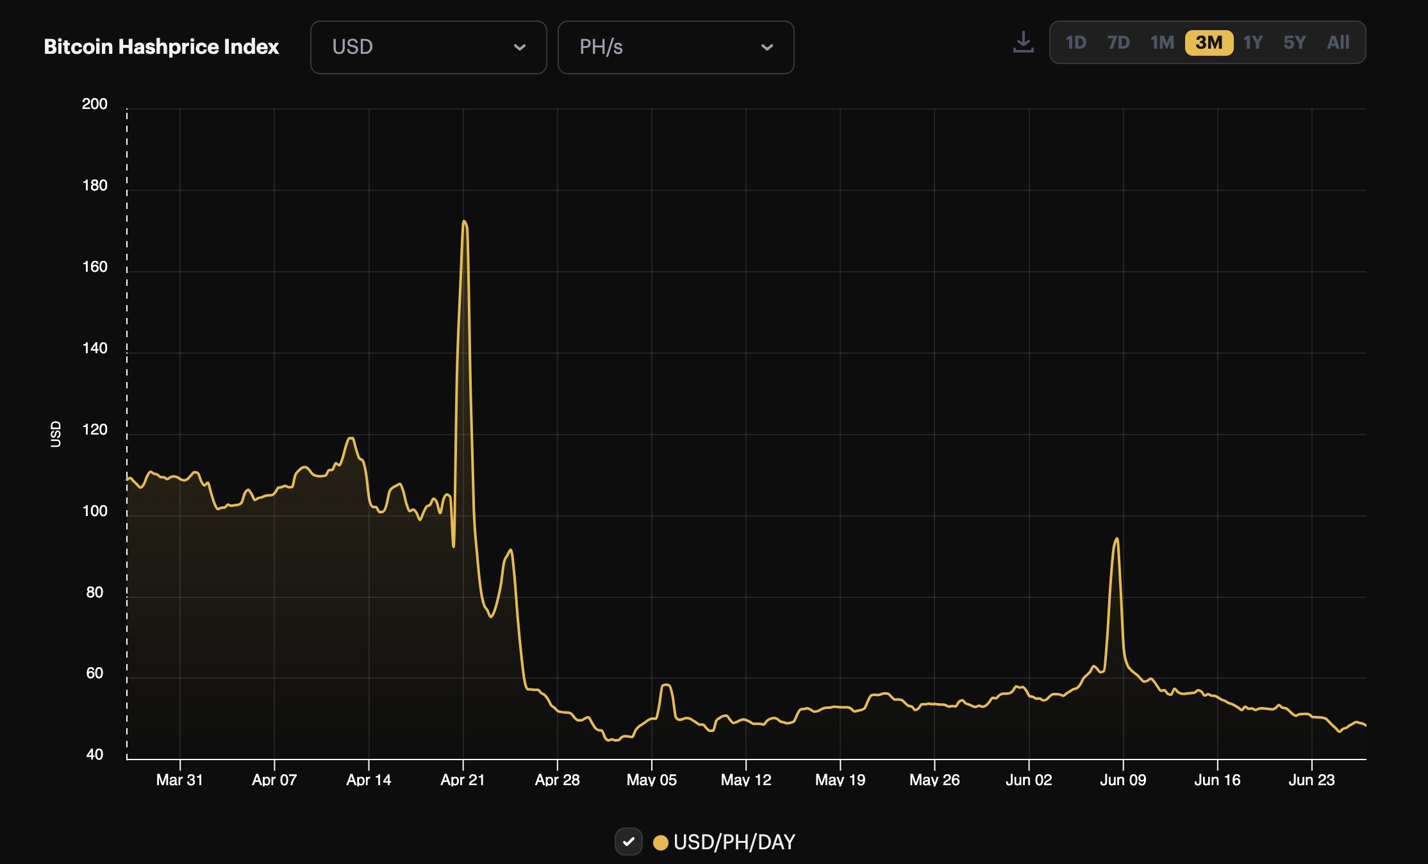Viewport: 1428px width, 864px height.
Task: Click the Jun 23 x-axis label
Action: tap(1311, 780)
